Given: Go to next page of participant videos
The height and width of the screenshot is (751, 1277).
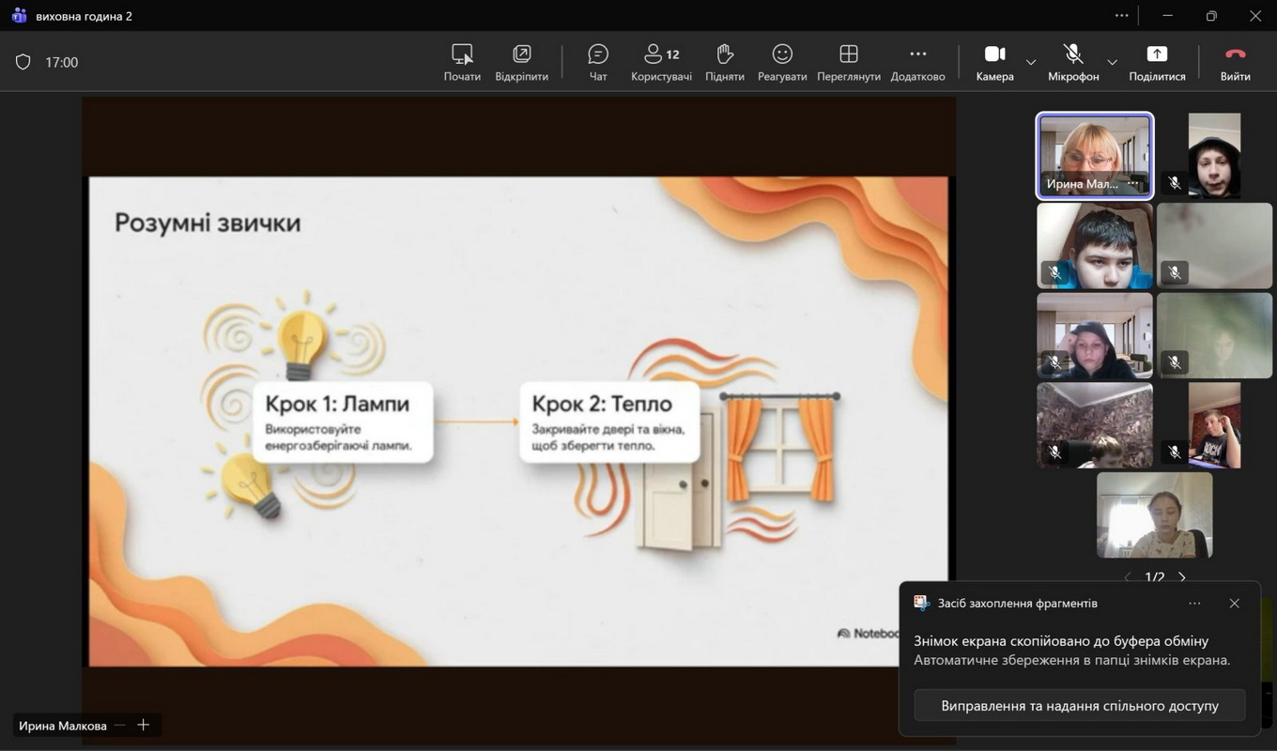Looking at the screenshot, I should coord(1182,577).
